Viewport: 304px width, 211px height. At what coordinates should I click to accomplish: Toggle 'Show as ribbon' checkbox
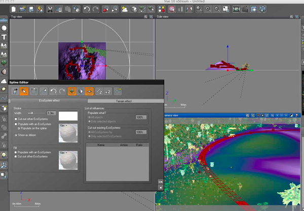(15, 136)
